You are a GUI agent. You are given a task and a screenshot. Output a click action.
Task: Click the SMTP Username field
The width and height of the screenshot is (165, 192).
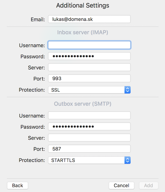click(x=89, y=115)
